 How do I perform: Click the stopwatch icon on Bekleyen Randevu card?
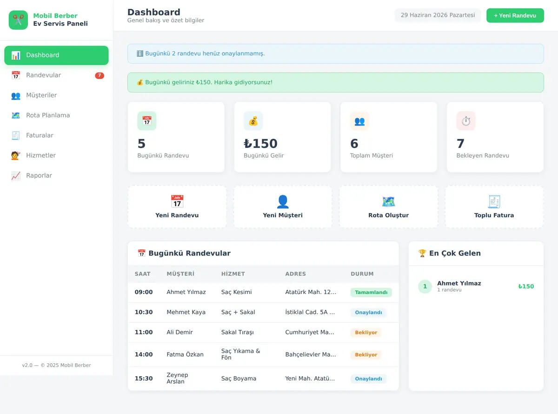click(x=466, y=121)
